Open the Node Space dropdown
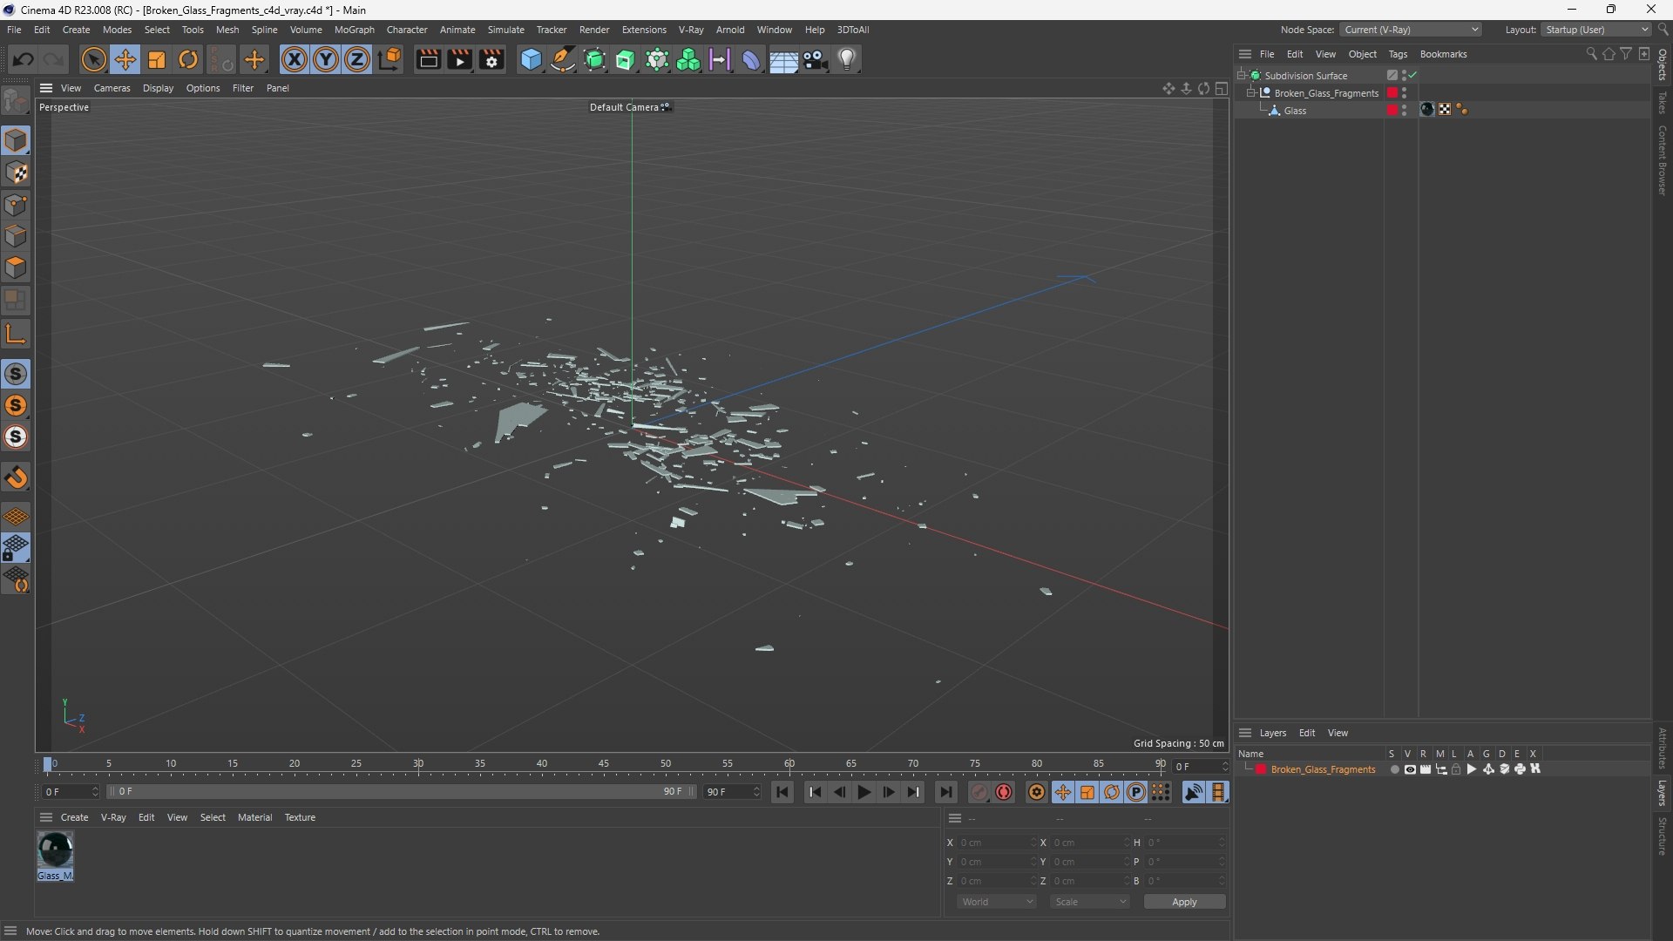The image size is (1673, 941). click(x=1411, y=30)
